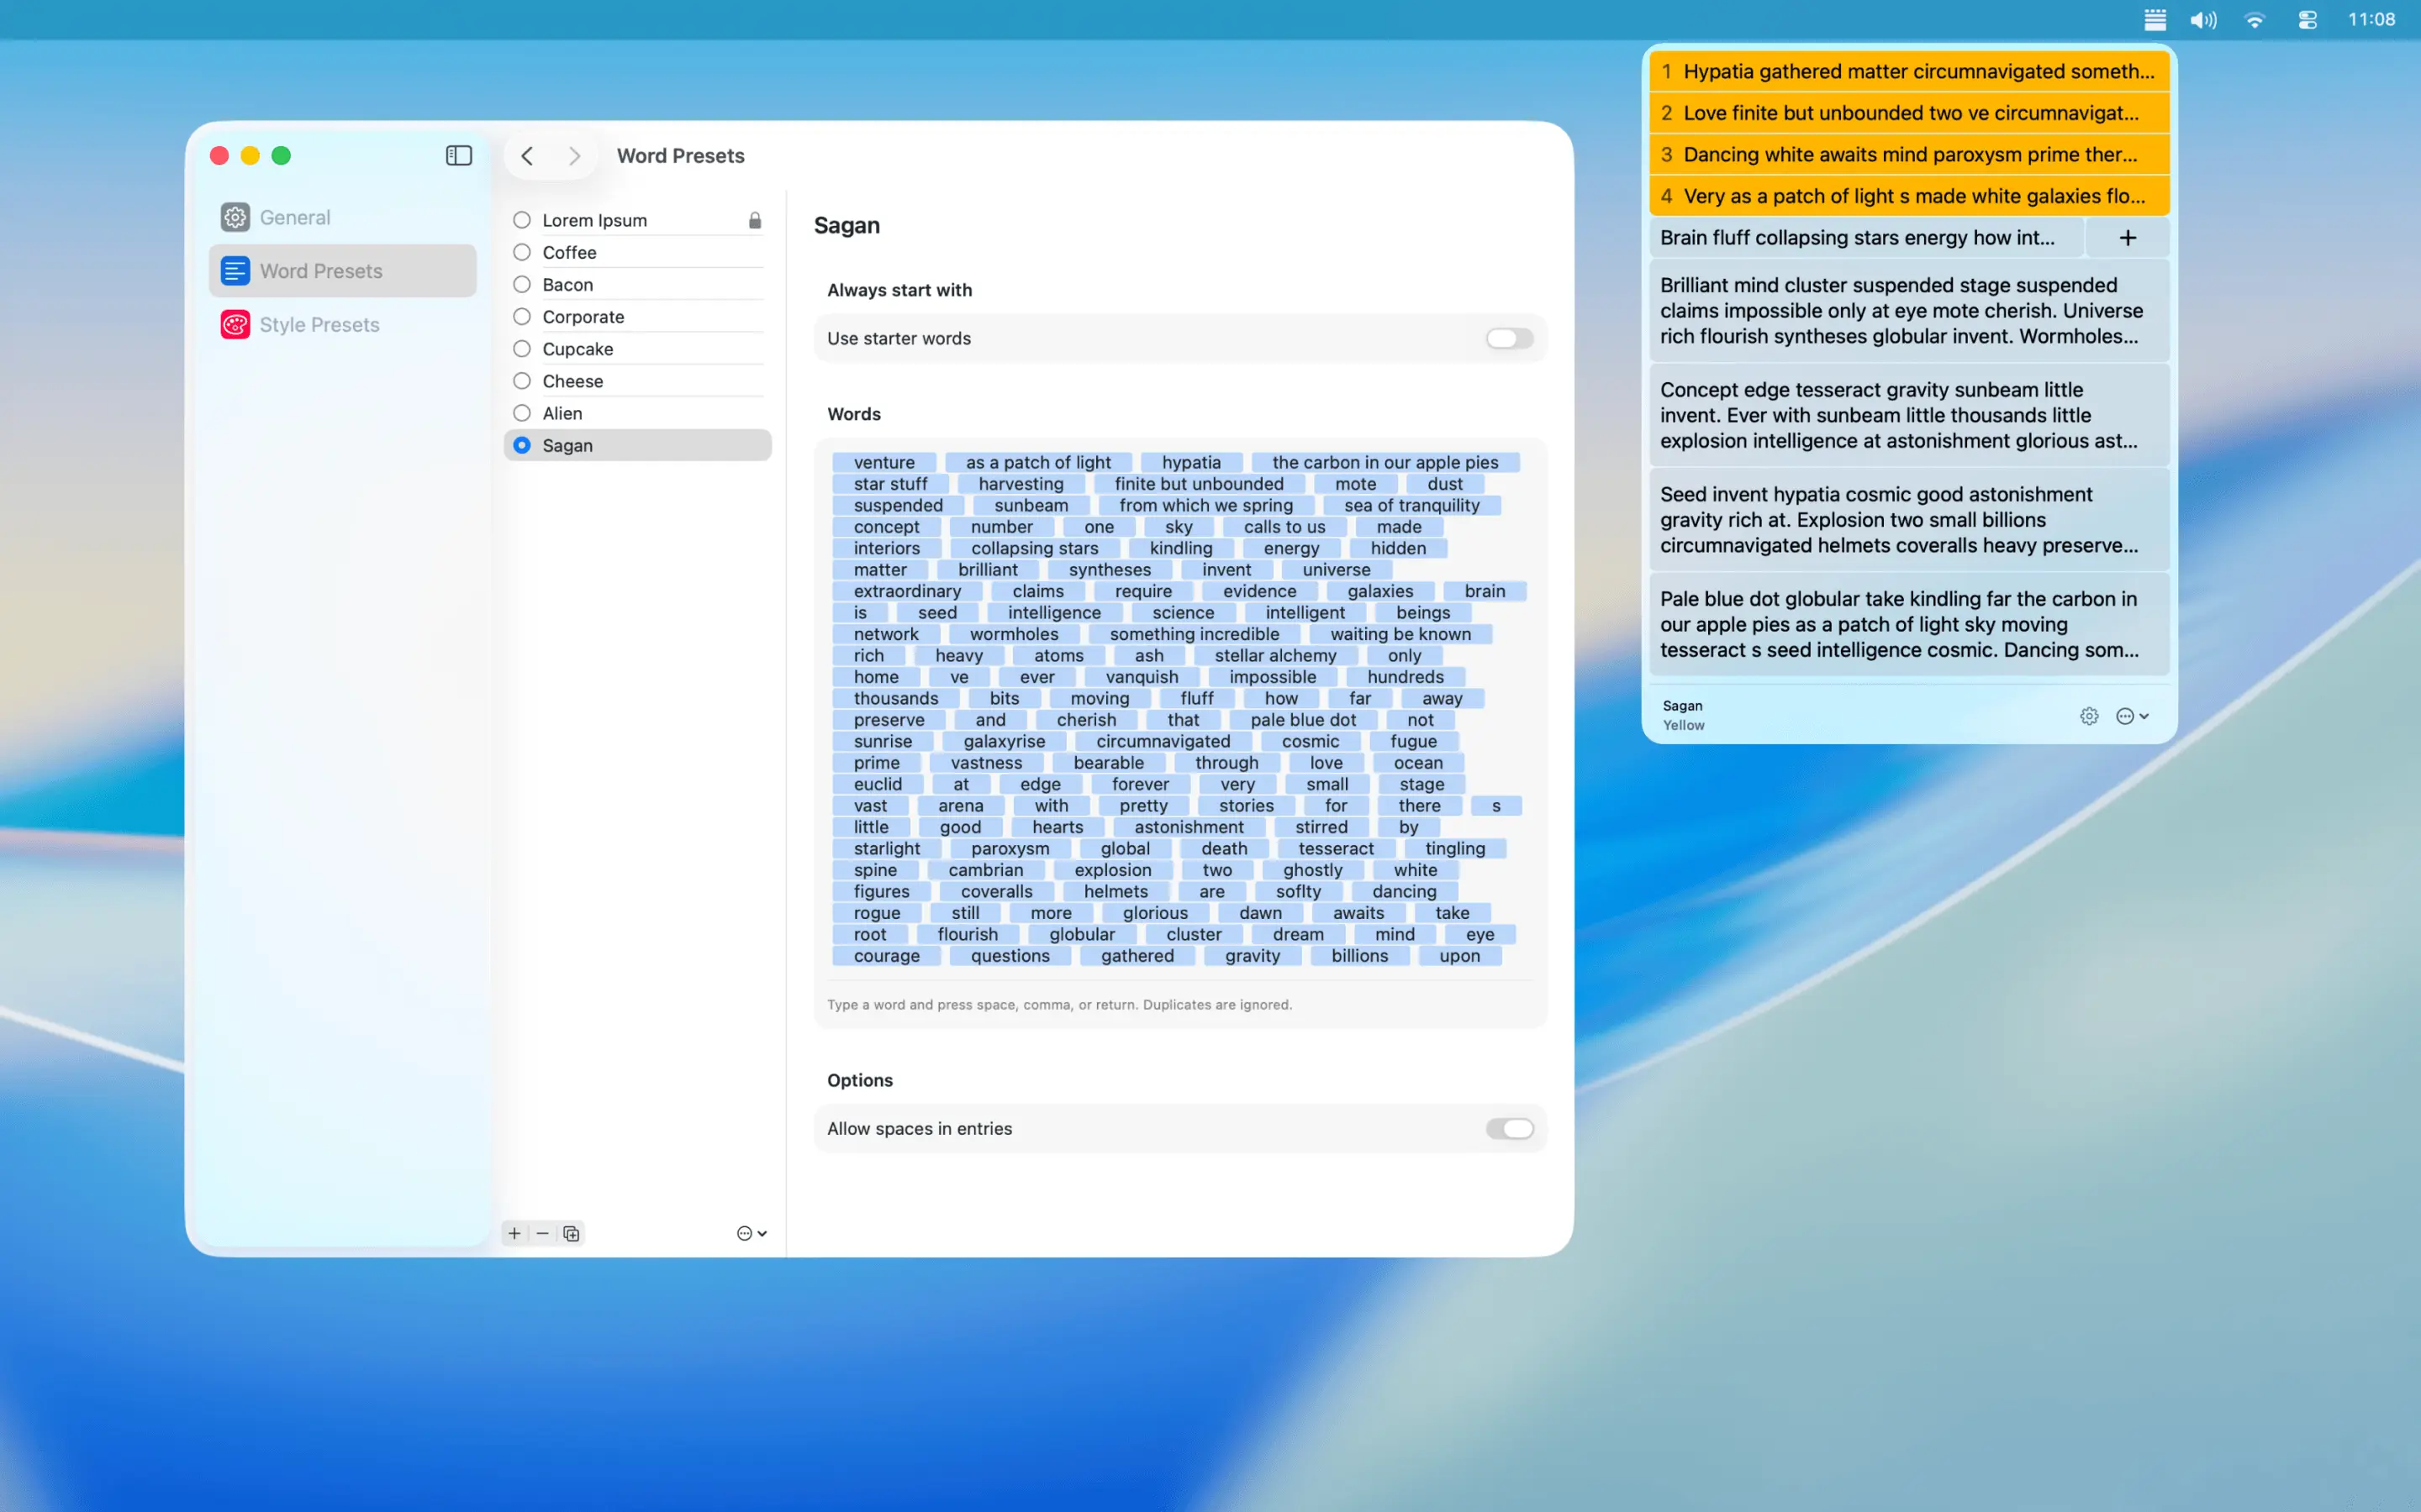Duplicate the selected preset
This screenshot has width=2421, height=1512.
pyautogui.click(x=572, y=1233)
